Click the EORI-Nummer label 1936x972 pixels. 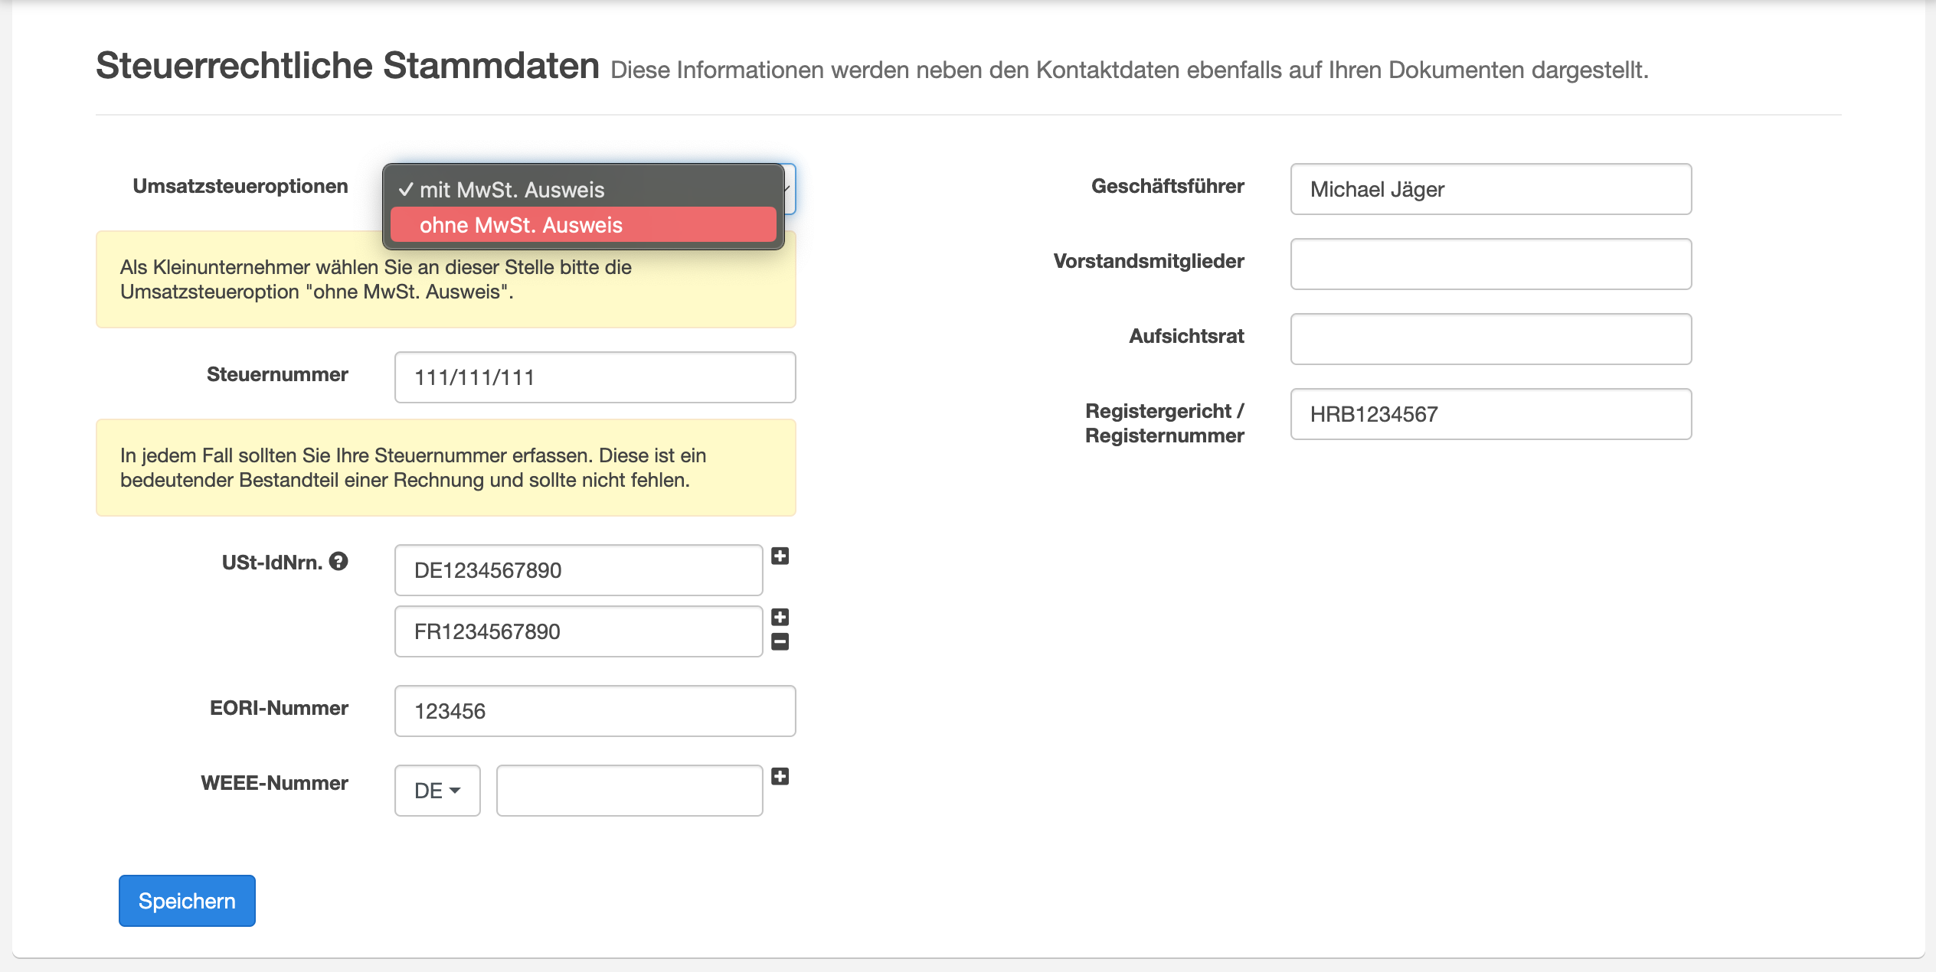(x=279, y=708)
